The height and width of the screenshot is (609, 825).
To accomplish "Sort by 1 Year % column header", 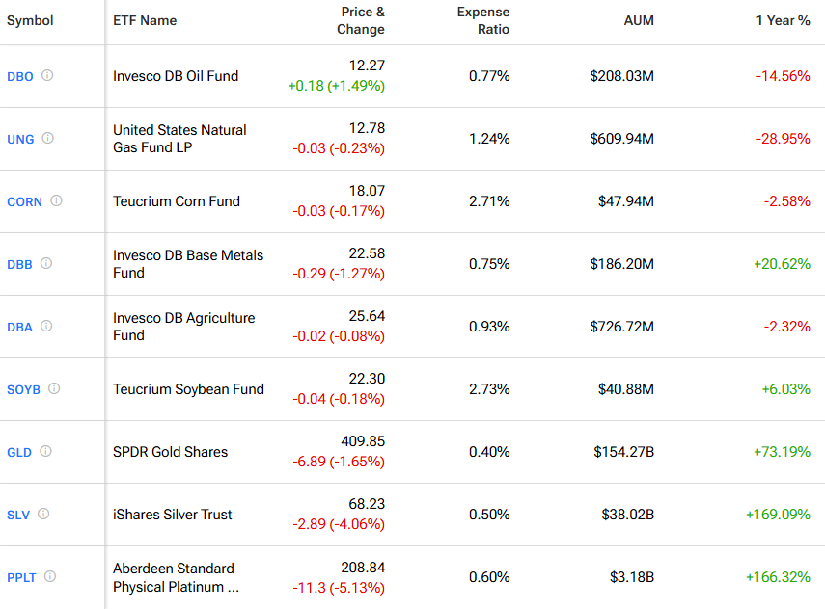I will click(783, 21).
